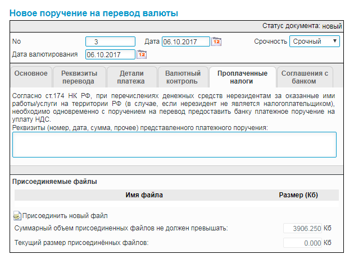Click the maximum attachments size field
The image size is (354, 259).
302,228
